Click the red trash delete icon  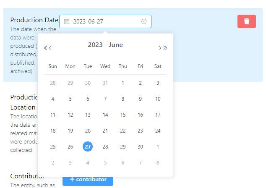pos(247,21)
